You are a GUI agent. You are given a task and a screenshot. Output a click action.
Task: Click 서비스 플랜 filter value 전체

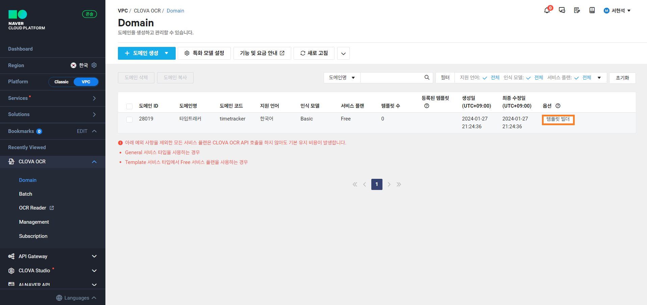(x=587, y=78)
